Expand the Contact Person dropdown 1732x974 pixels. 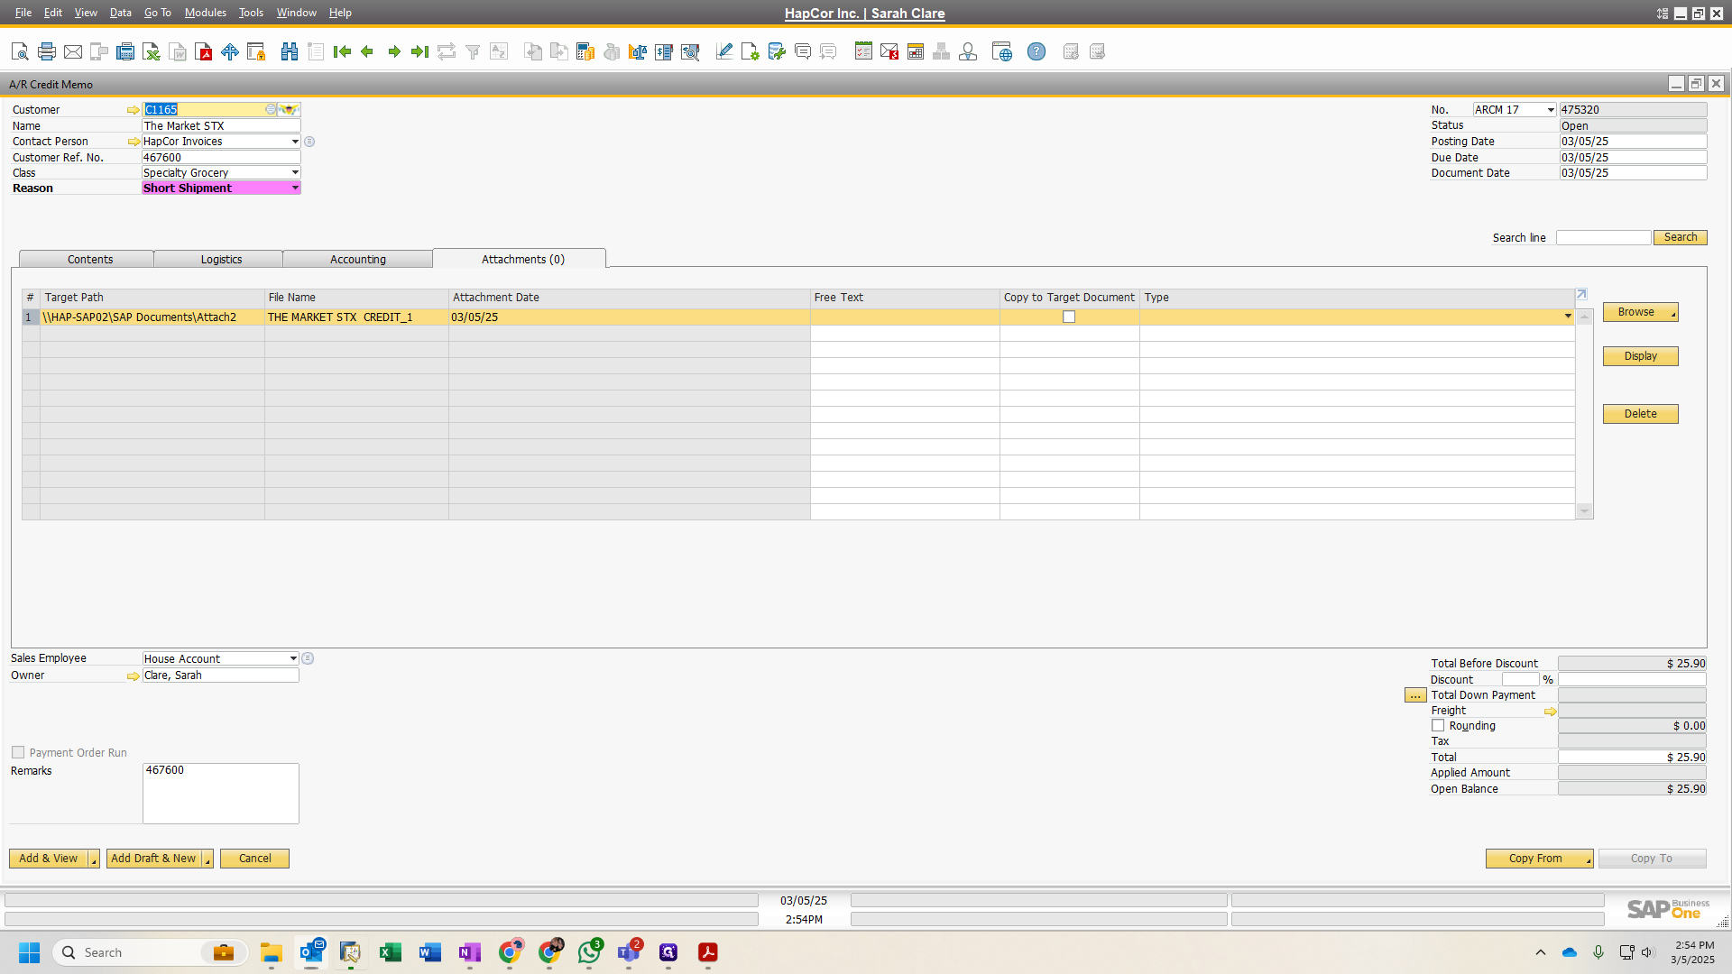coord(295,142)
